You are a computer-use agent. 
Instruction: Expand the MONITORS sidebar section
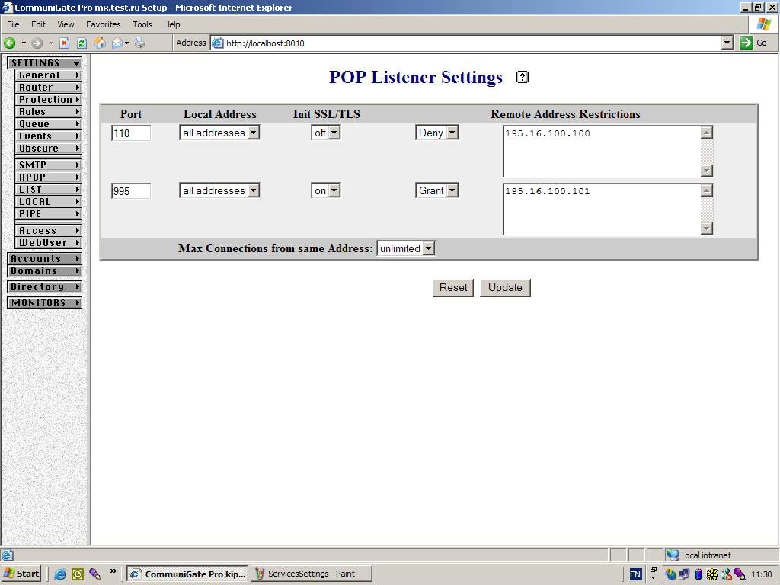[x=45, y=303]
